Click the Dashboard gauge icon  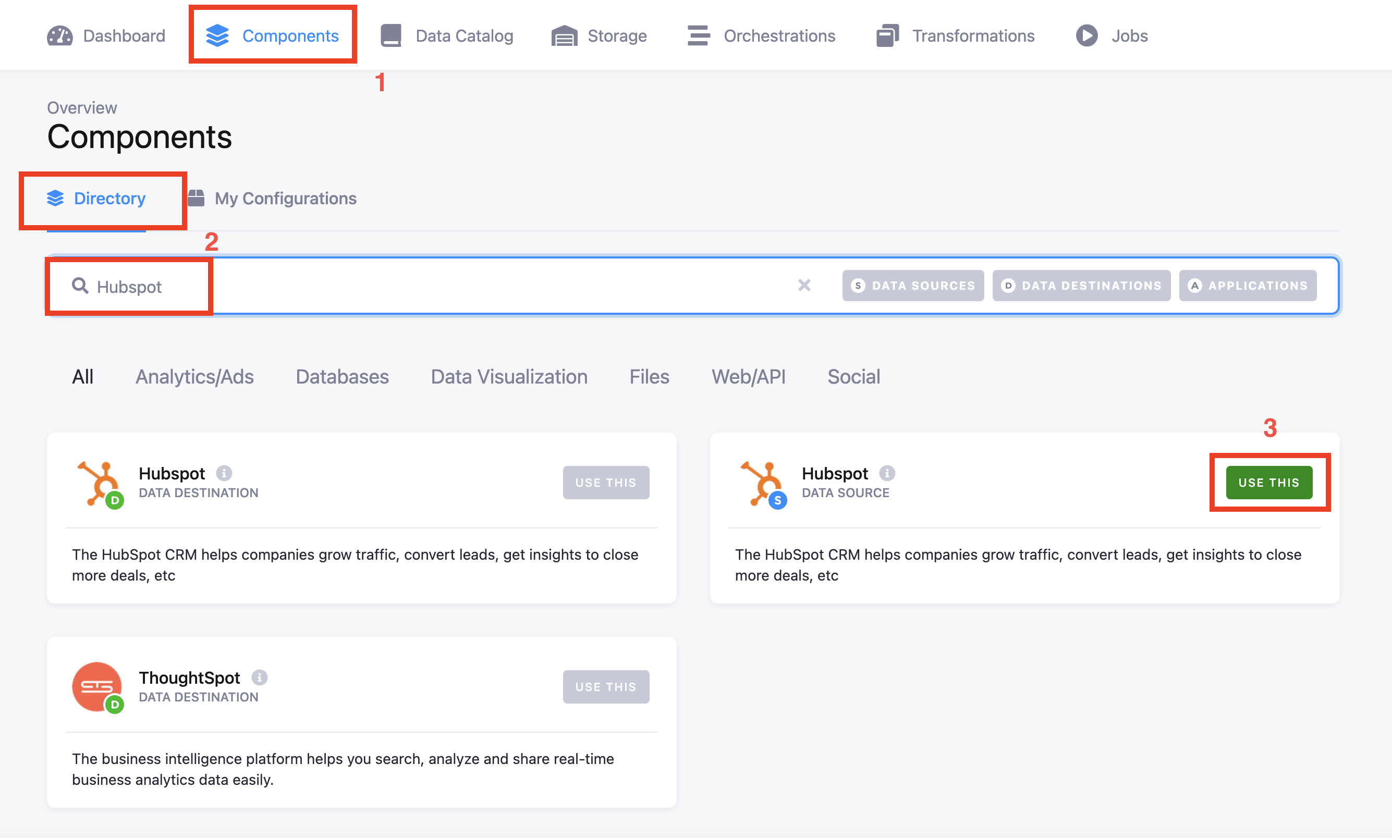[60, 35]
